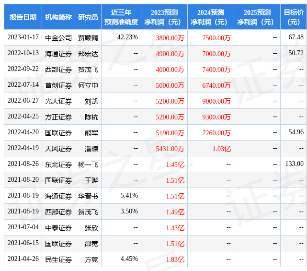Click the 1.03亿 net profit forecast

click(221, 149)
